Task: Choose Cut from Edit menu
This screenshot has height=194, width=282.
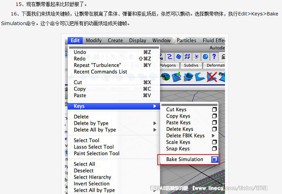Action: coord(114,82)
